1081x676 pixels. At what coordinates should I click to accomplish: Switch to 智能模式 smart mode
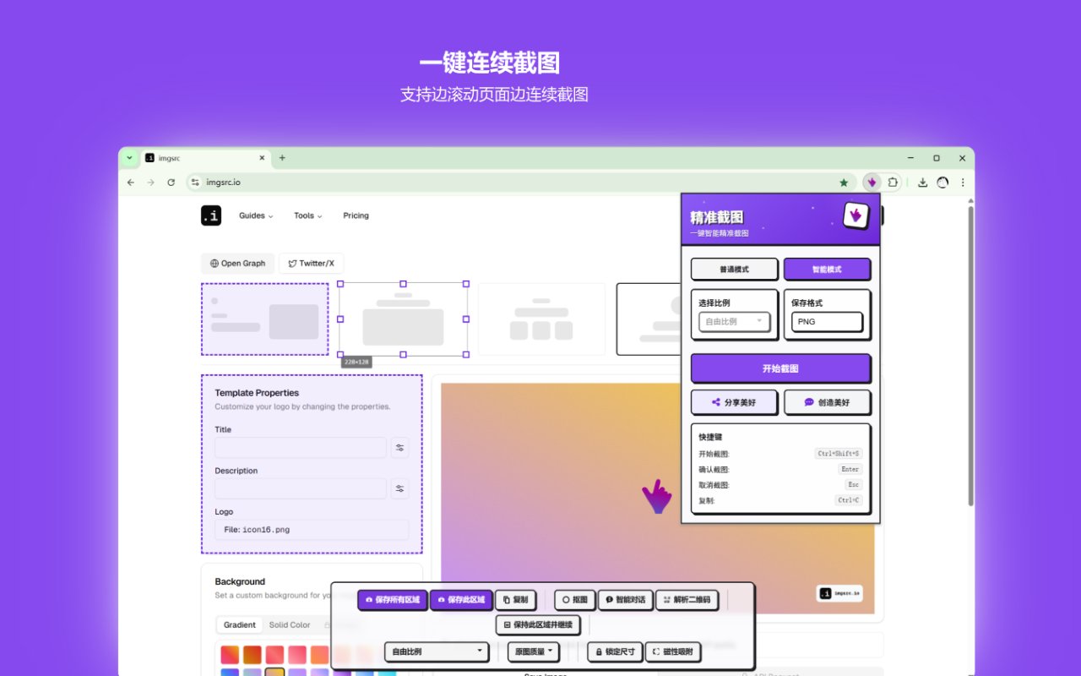(x=828, y=269)
